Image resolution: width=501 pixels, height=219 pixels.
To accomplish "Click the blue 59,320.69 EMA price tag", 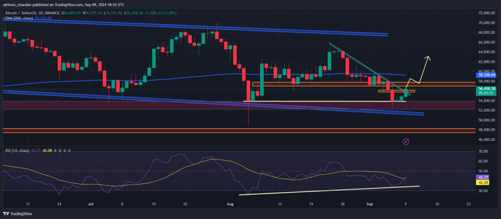I will click(x=487, y=75).
